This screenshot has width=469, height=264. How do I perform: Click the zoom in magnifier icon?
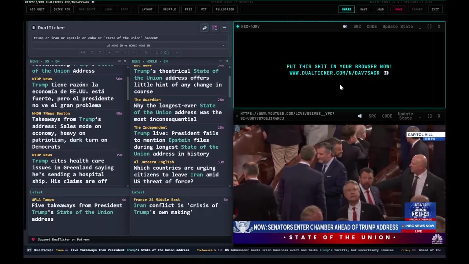(100, 52)
